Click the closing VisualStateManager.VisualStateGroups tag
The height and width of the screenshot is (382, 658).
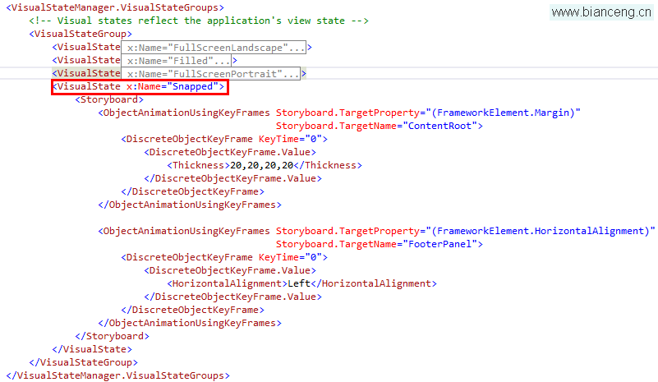point(118,375)
